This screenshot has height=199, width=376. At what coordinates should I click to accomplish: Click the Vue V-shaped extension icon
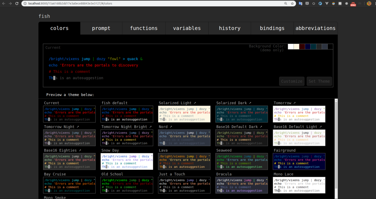pyautogui.click(x=327, y=3)
